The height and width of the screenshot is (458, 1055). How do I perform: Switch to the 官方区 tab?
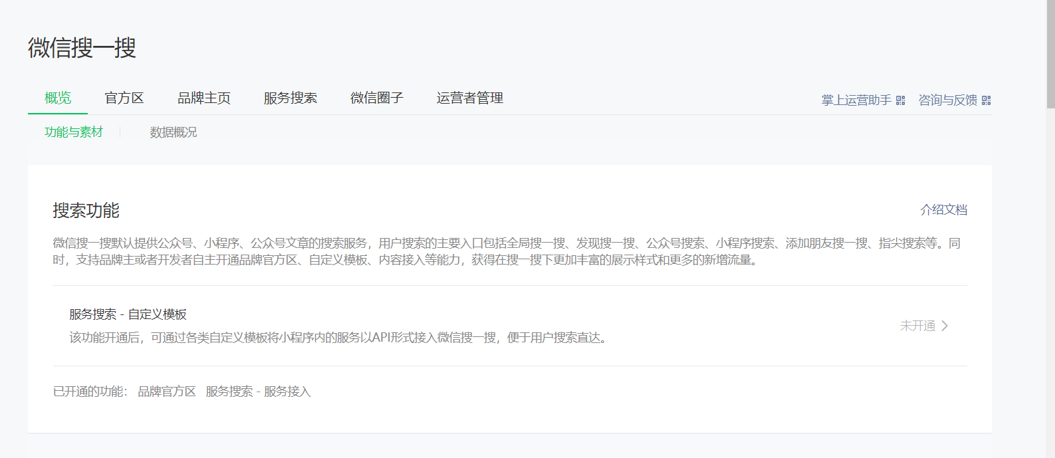click(124, 98)
